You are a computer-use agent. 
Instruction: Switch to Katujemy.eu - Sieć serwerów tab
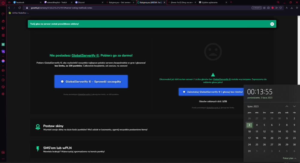pos(120,2)
